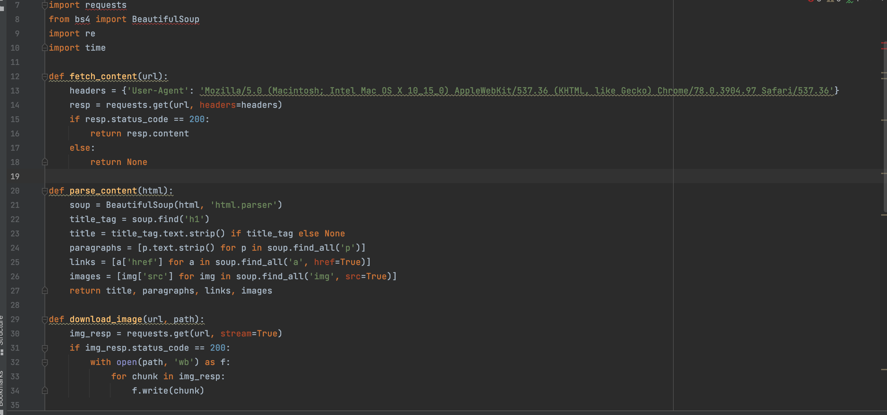The image size is (887, 415).
Task: Click 'images' at end of return line 27
Action: pyautogui.click(x=257, y=291)
